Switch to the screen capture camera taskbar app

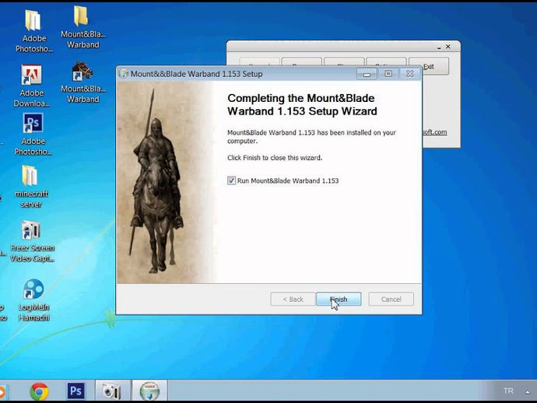(x=112, y=391)
